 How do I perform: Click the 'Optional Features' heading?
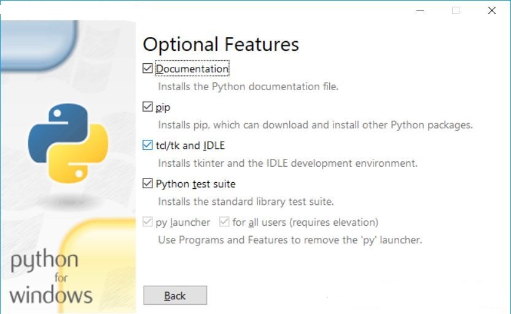coord(220,44)
